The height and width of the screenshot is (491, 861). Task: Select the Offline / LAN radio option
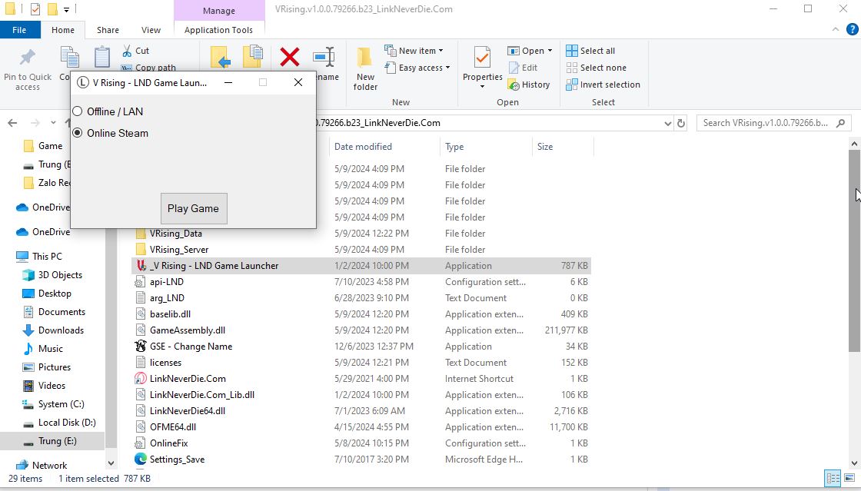(78, 111)
